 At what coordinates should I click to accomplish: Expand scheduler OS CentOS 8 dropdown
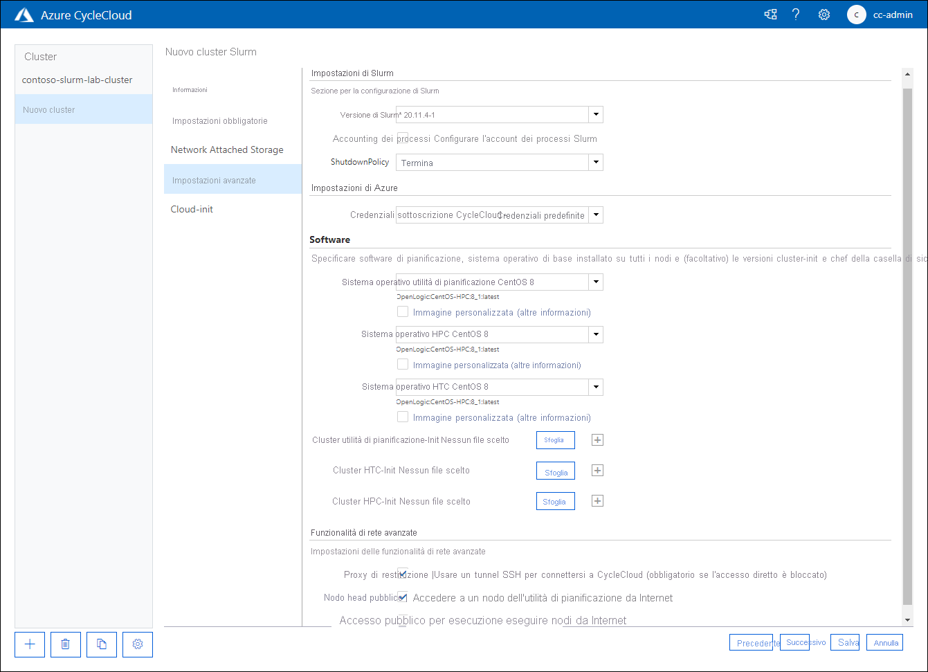(x=596, y=282)
